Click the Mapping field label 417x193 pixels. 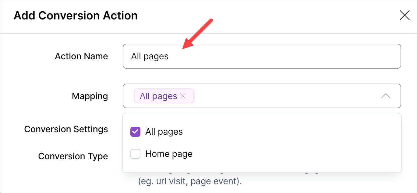(90, 96)
